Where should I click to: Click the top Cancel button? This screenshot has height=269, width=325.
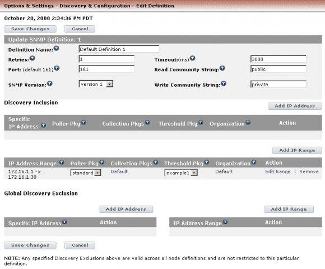80,29
